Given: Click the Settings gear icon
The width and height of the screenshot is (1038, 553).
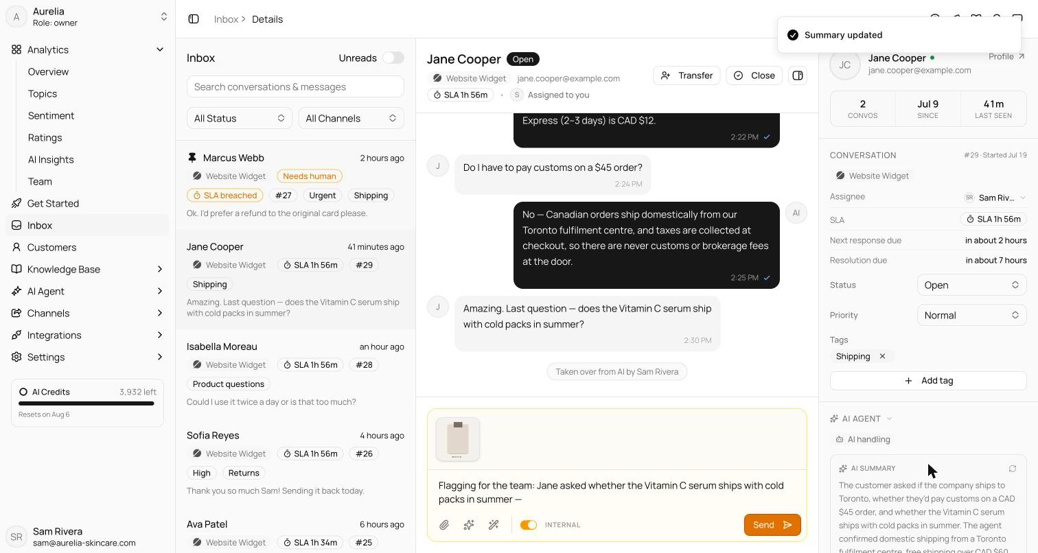Looking at the screenshot, I should (x=16, y=357).
